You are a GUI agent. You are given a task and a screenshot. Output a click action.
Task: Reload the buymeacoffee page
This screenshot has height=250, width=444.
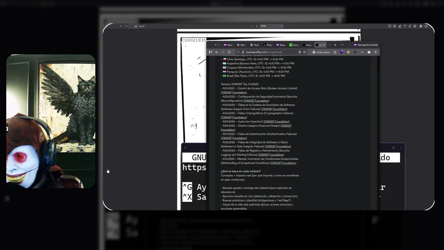(x=229, y=52)
